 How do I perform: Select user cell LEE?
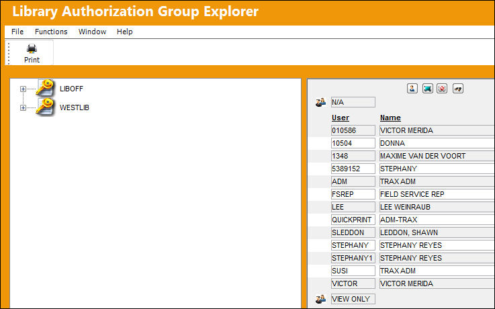(x=353, y=207)
